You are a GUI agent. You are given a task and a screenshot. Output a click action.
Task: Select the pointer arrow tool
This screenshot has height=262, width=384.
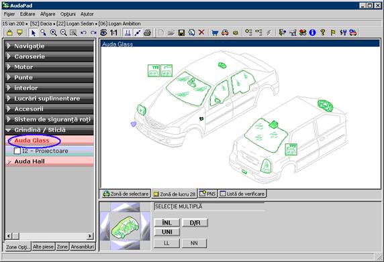[x=34, y=33]
